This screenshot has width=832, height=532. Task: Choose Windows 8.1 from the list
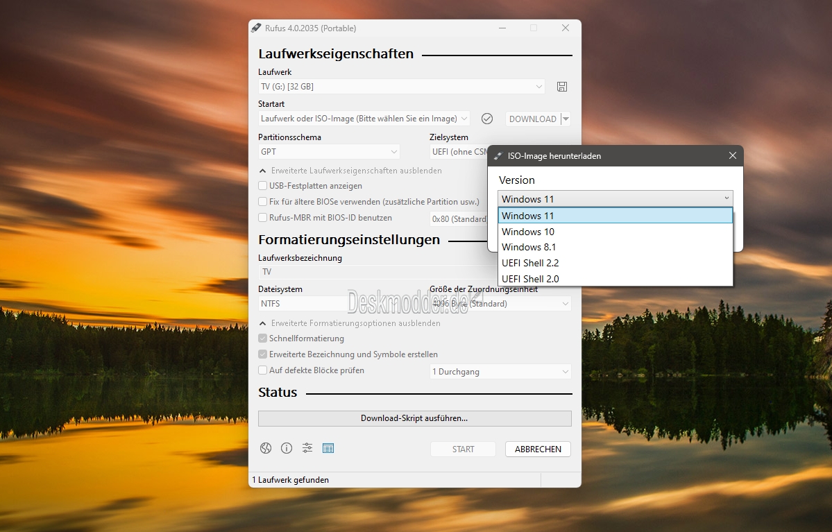coord(615,247)
